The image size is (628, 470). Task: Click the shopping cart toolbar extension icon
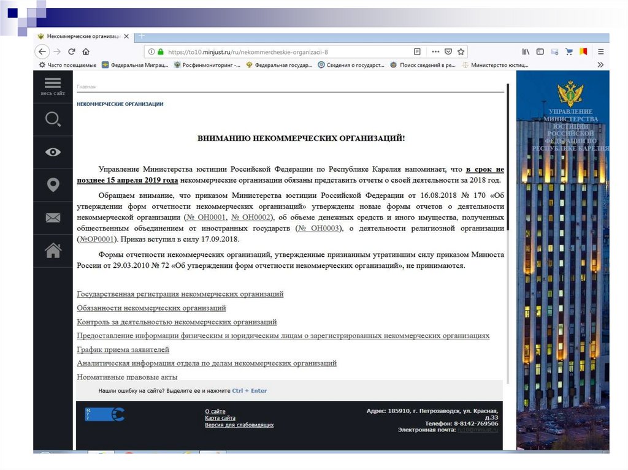click(569, 51)
